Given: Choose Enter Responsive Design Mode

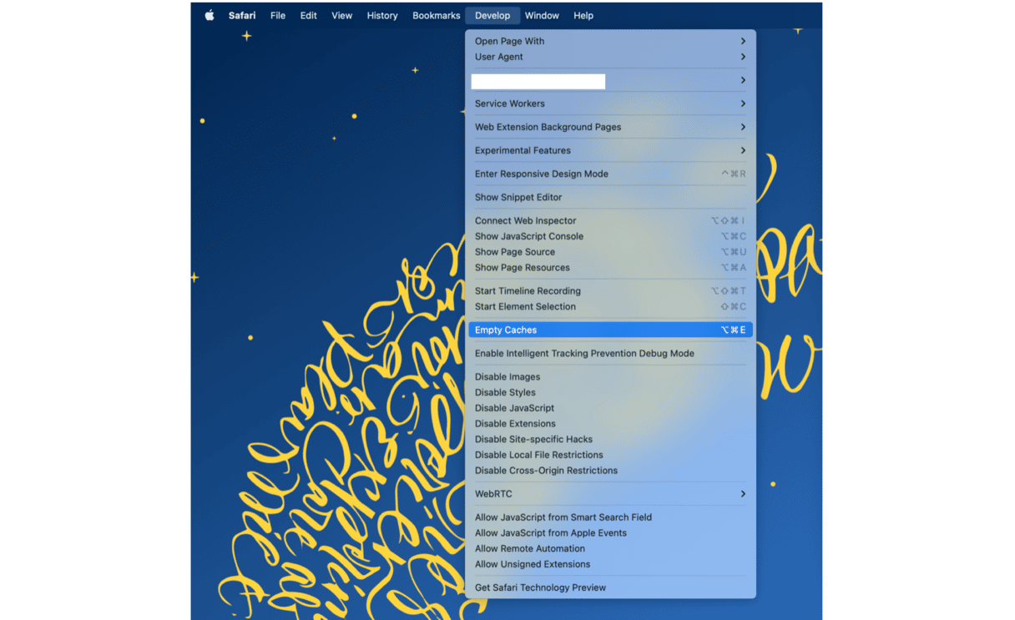Looking at the screenshot, I should (x=610, y=174).
